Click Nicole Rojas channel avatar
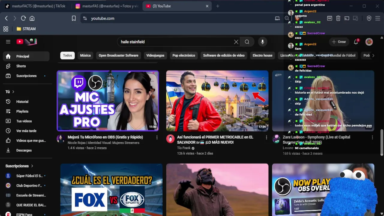384x216 pixels. click(x=61, y=139)
